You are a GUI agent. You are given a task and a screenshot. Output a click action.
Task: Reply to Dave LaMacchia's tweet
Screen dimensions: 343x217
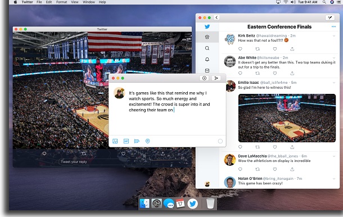point(240,169)
